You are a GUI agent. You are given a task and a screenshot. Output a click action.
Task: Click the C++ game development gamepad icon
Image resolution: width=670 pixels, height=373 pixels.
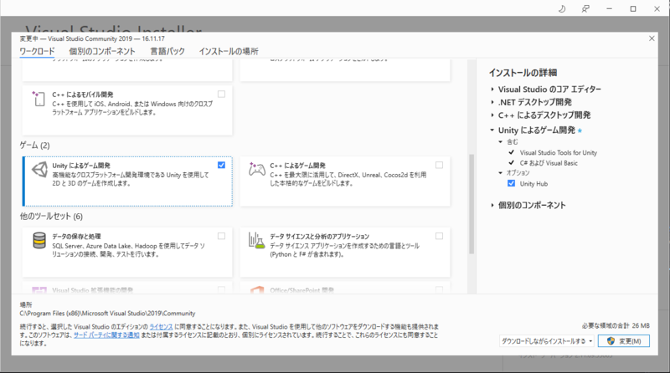(x=256, y=169)
